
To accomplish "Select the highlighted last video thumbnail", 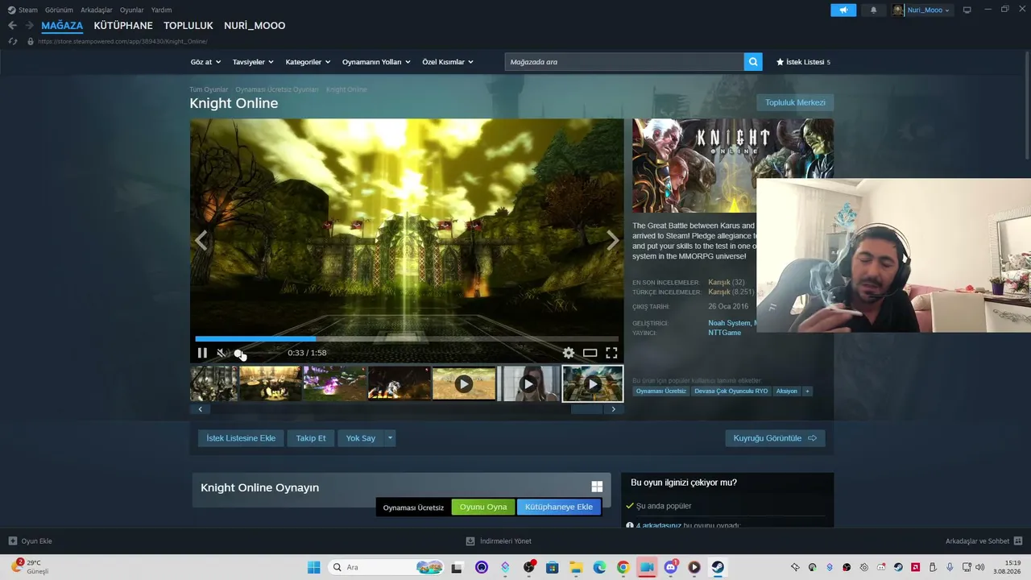I will (x=593, y=383).
